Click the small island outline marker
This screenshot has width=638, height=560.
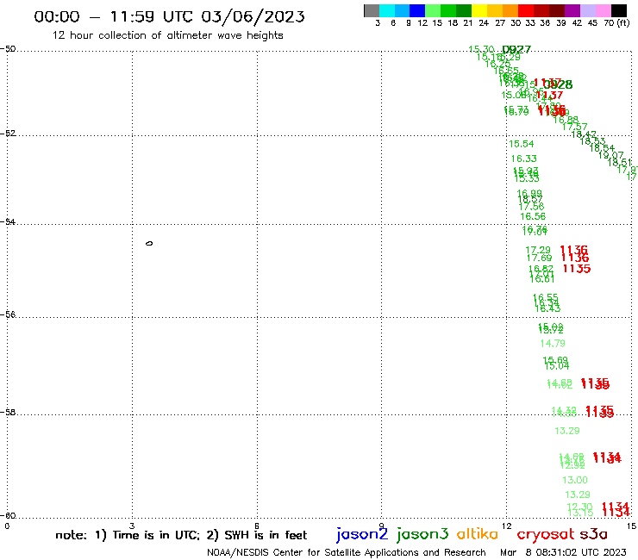coord(149,244)
